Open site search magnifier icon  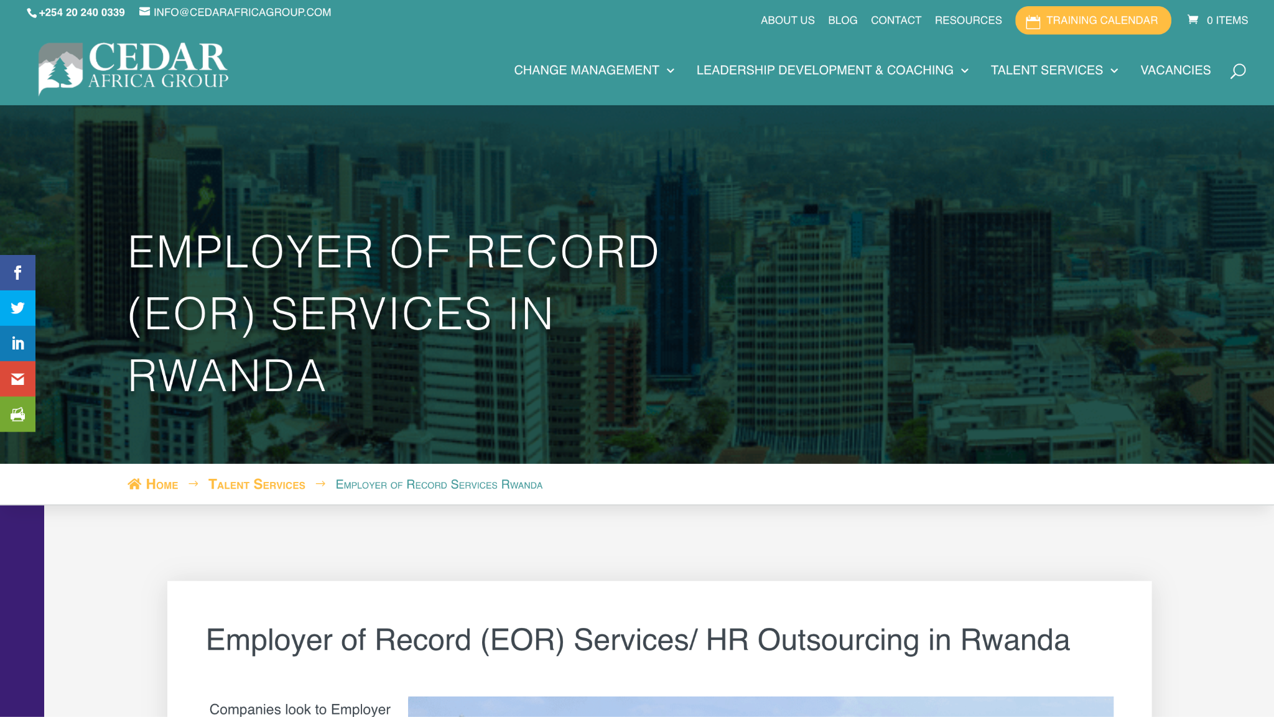pyautogui.click(x=1238, y=71)
